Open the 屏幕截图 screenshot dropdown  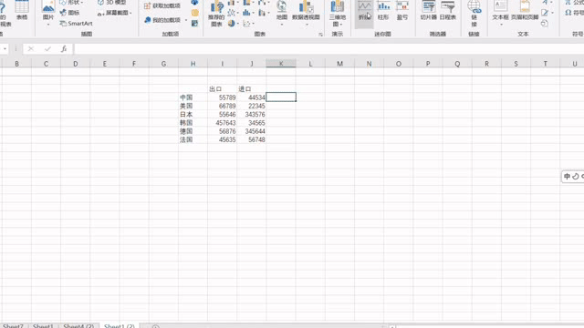[115, 13]
